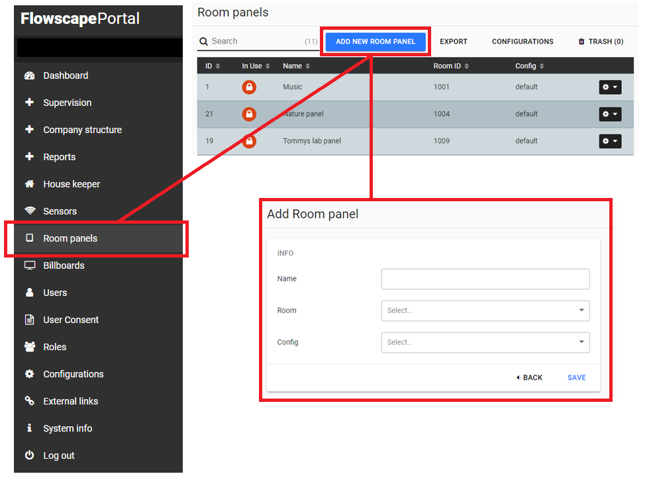Click the Export button
653x478 pixels.
click(454, 42)
